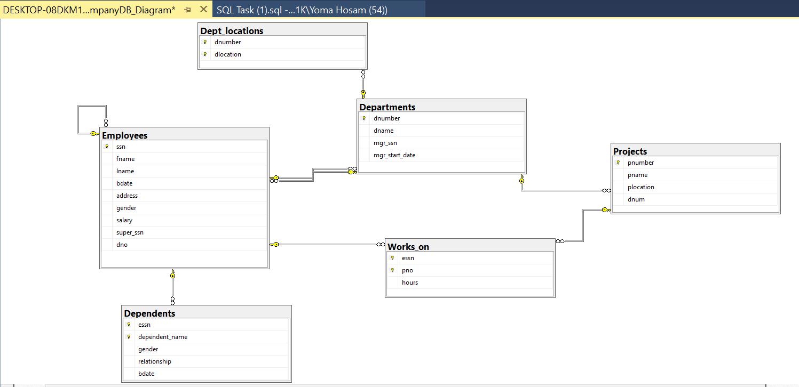Click the key icon next to pnumber
Screen dimensions: 799x387
pyautogui.click(x=618, y=163)
